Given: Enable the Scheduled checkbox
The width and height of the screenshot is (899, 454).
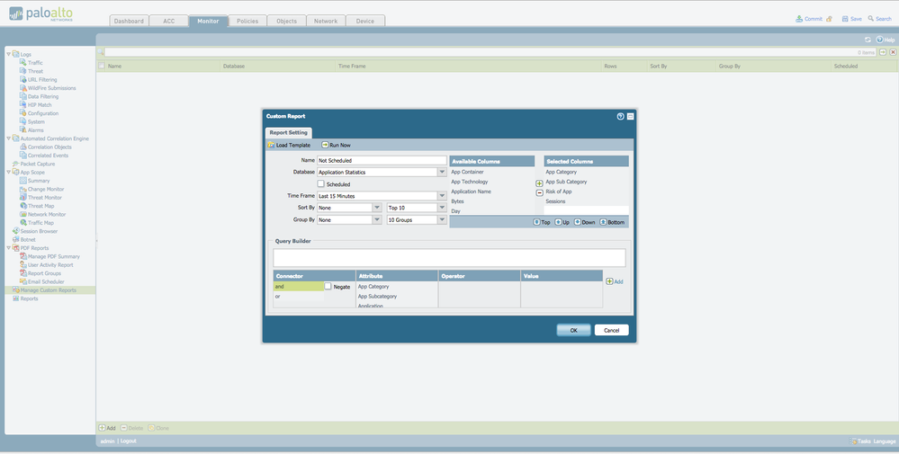Looking at the screenshot, I should (321, 183).
